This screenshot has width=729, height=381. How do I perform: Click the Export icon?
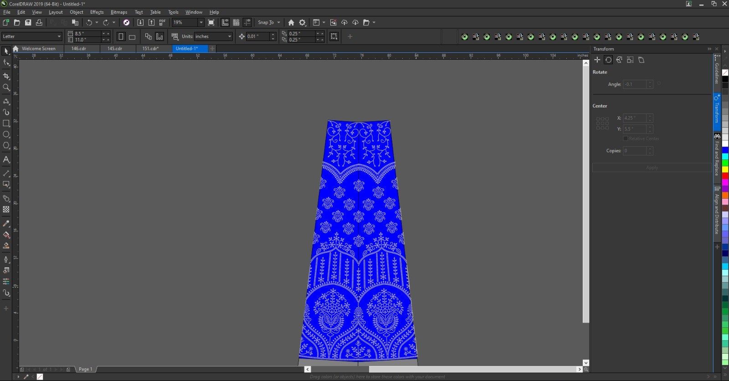point(151,22)
